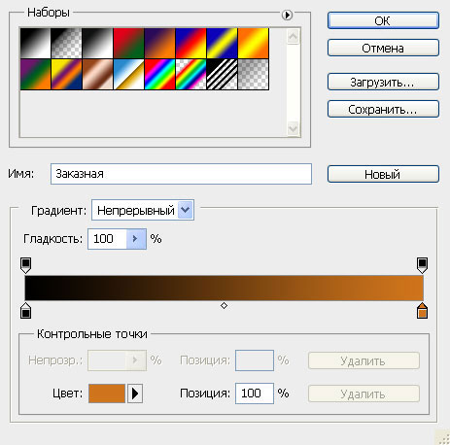The width and height of the screenshot is (450, 445).
Task: Select the orange color stop below gradient
Action: point(422,311)
